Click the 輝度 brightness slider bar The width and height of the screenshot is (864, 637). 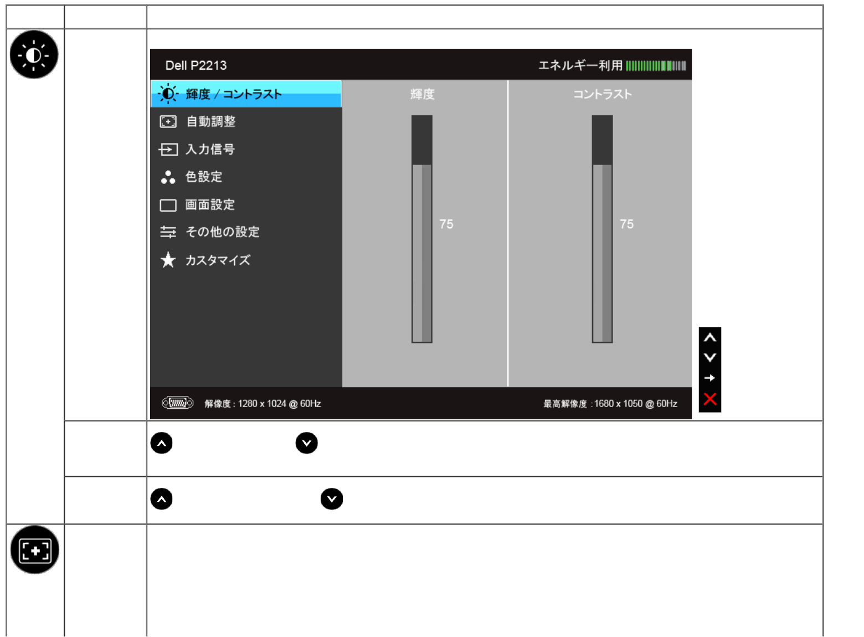(x=422, y=229)
